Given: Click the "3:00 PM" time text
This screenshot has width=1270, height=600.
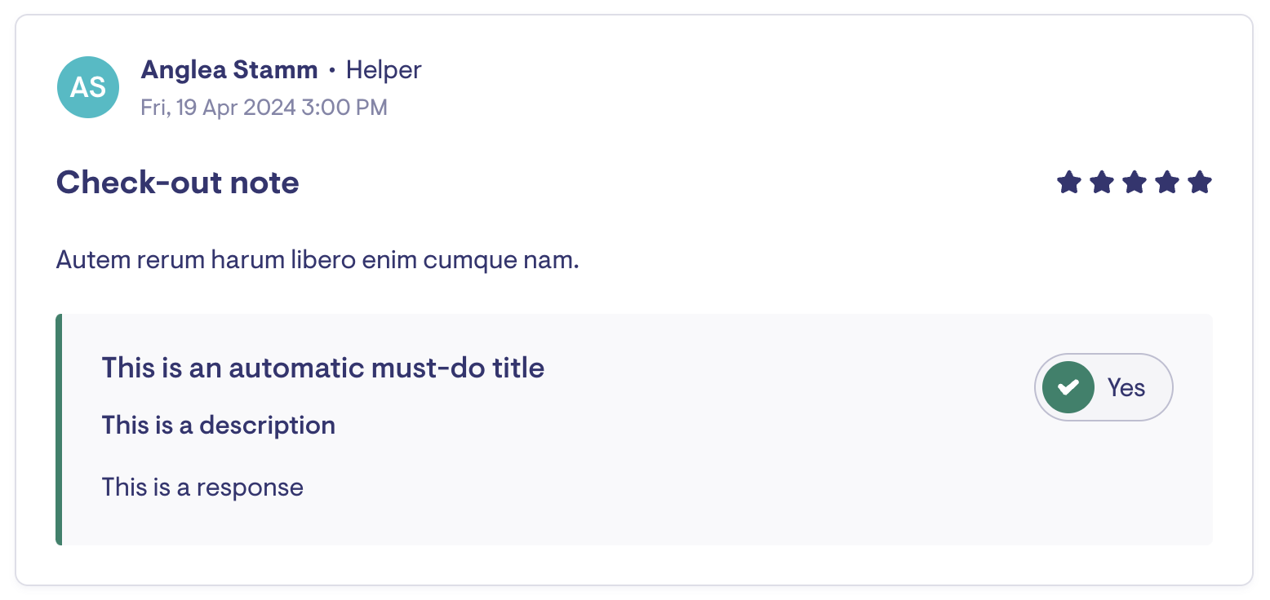Looking at the screenshot, I should [344, 108].
